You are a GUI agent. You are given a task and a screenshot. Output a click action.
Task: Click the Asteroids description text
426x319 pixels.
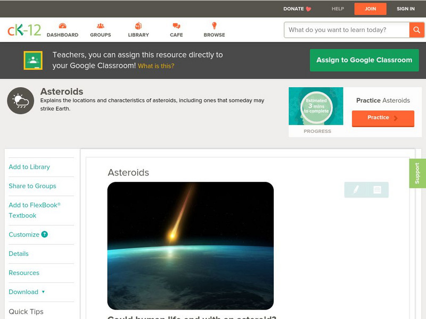coord(152,104)
